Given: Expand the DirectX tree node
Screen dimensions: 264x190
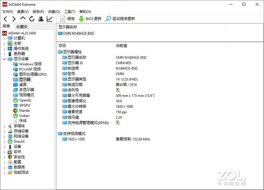Looking at the screenshot, I should click(x=5, y=142).
